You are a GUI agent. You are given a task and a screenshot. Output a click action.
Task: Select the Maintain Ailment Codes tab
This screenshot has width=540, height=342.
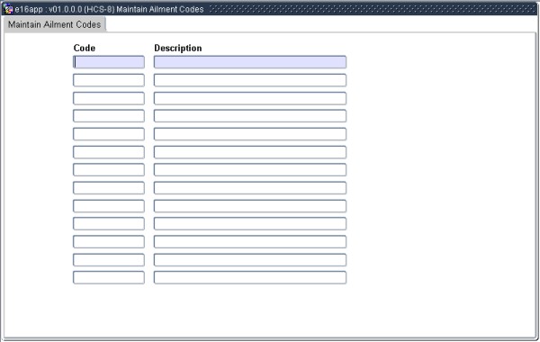[54, 24]
